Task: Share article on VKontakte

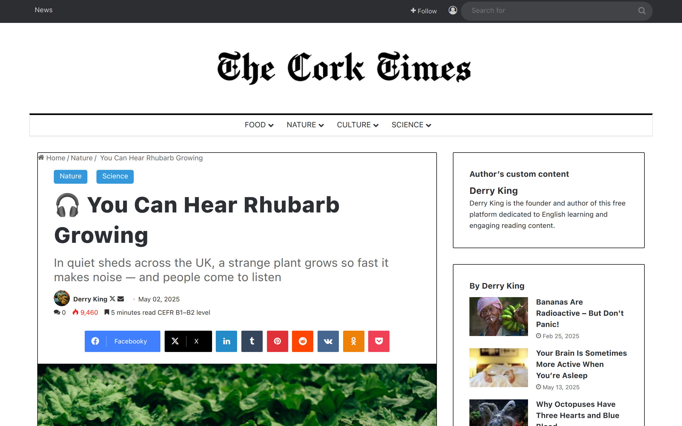Action: pos(328,341)
